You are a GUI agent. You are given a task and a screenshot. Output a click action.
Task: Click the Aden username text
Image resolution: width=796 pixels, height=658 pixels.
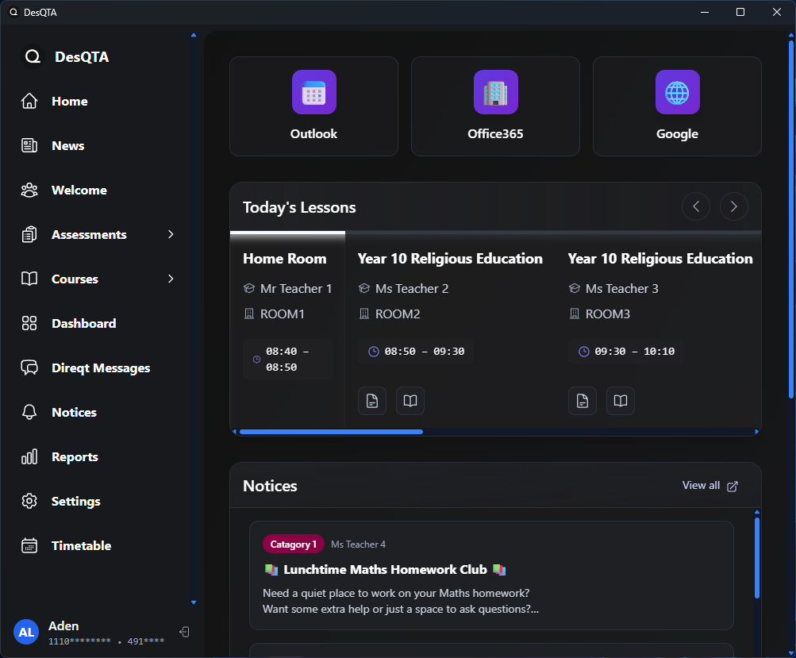(63, 626)
